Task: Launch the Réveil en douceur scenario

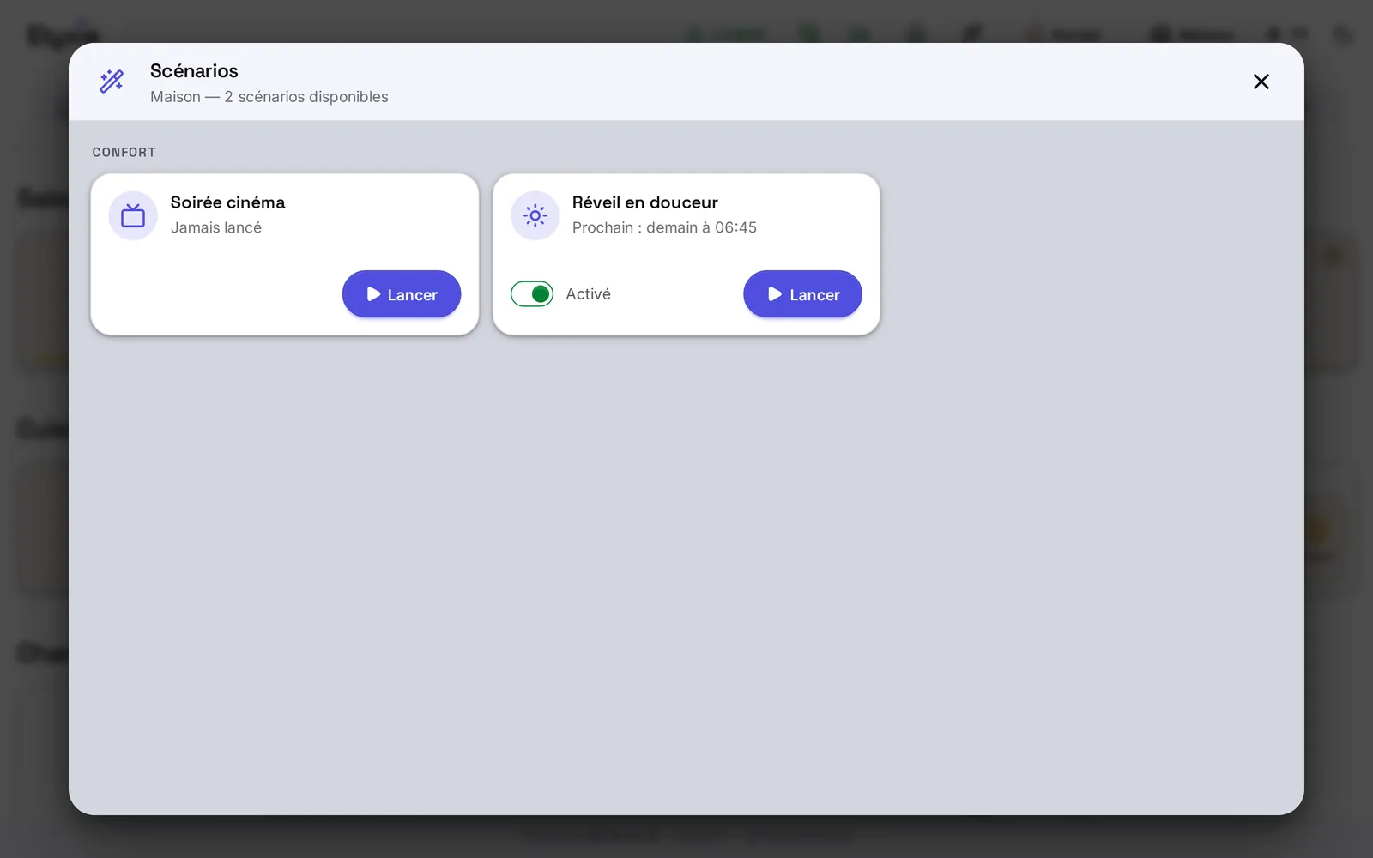Action: [x=802, y=294]
